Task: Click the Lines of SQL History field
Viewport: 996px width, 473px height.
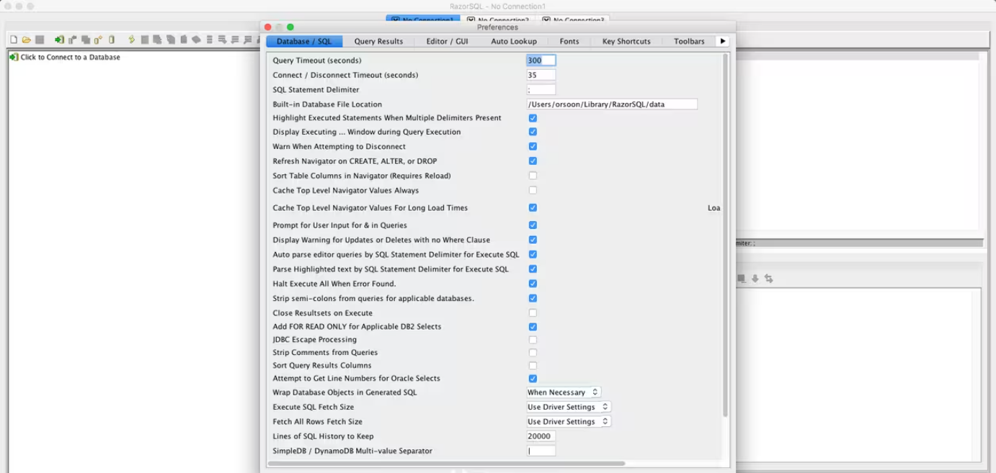Action: [541, 436]
